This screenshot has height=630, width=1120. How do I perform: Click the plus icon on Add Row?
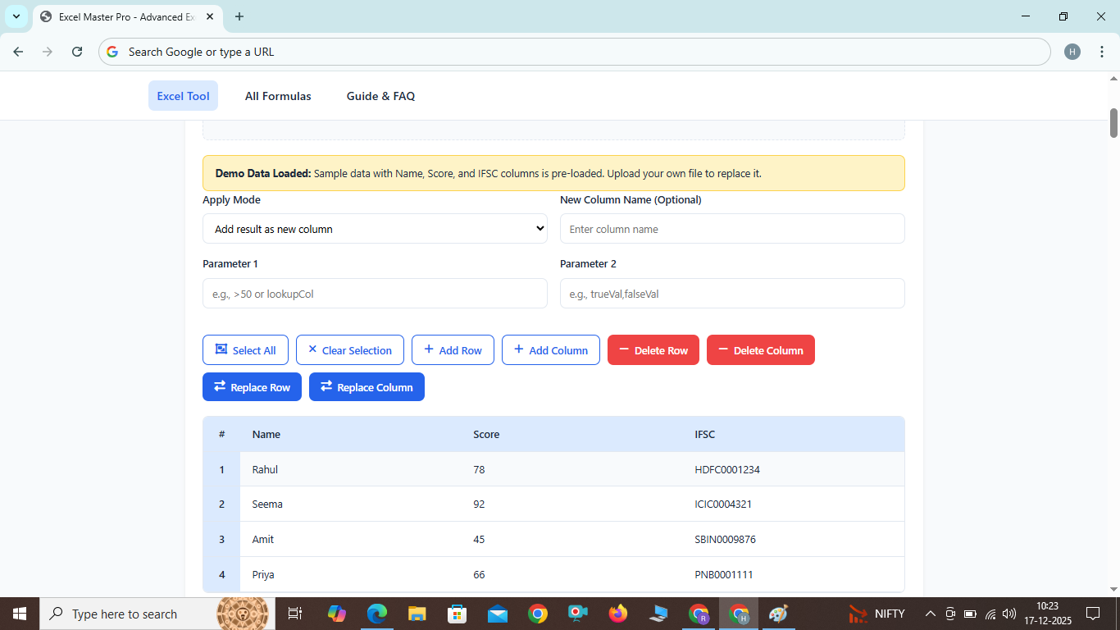(x=428, y=349)
